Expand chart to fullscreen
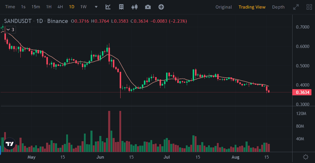Viewport: 315px width, 163px height. point(295,7)
